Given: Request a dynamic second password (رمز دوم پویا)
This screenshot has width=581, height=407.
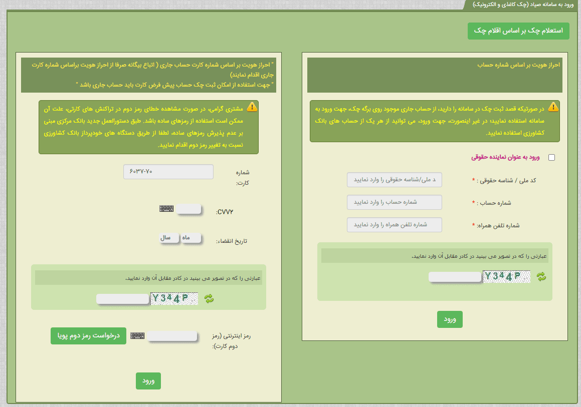Looking at the screenshot, I should click(88, 336).
